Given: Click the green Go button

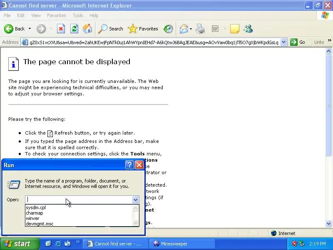Looking at the screenshot, I should [x=298, y=42].
